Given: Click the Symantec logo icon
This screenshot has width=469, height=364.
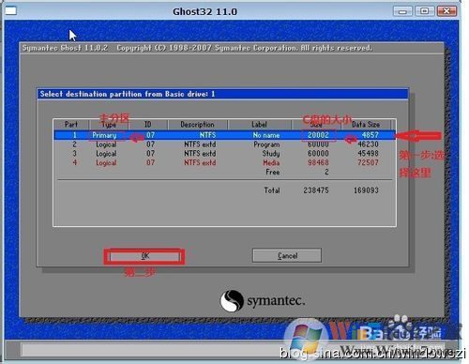Looking at the screenshot, I should 232,301.
